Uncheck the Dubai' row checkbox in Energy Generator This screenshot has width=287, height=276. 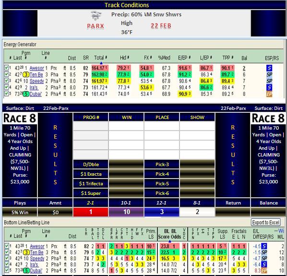coord(6,94)
